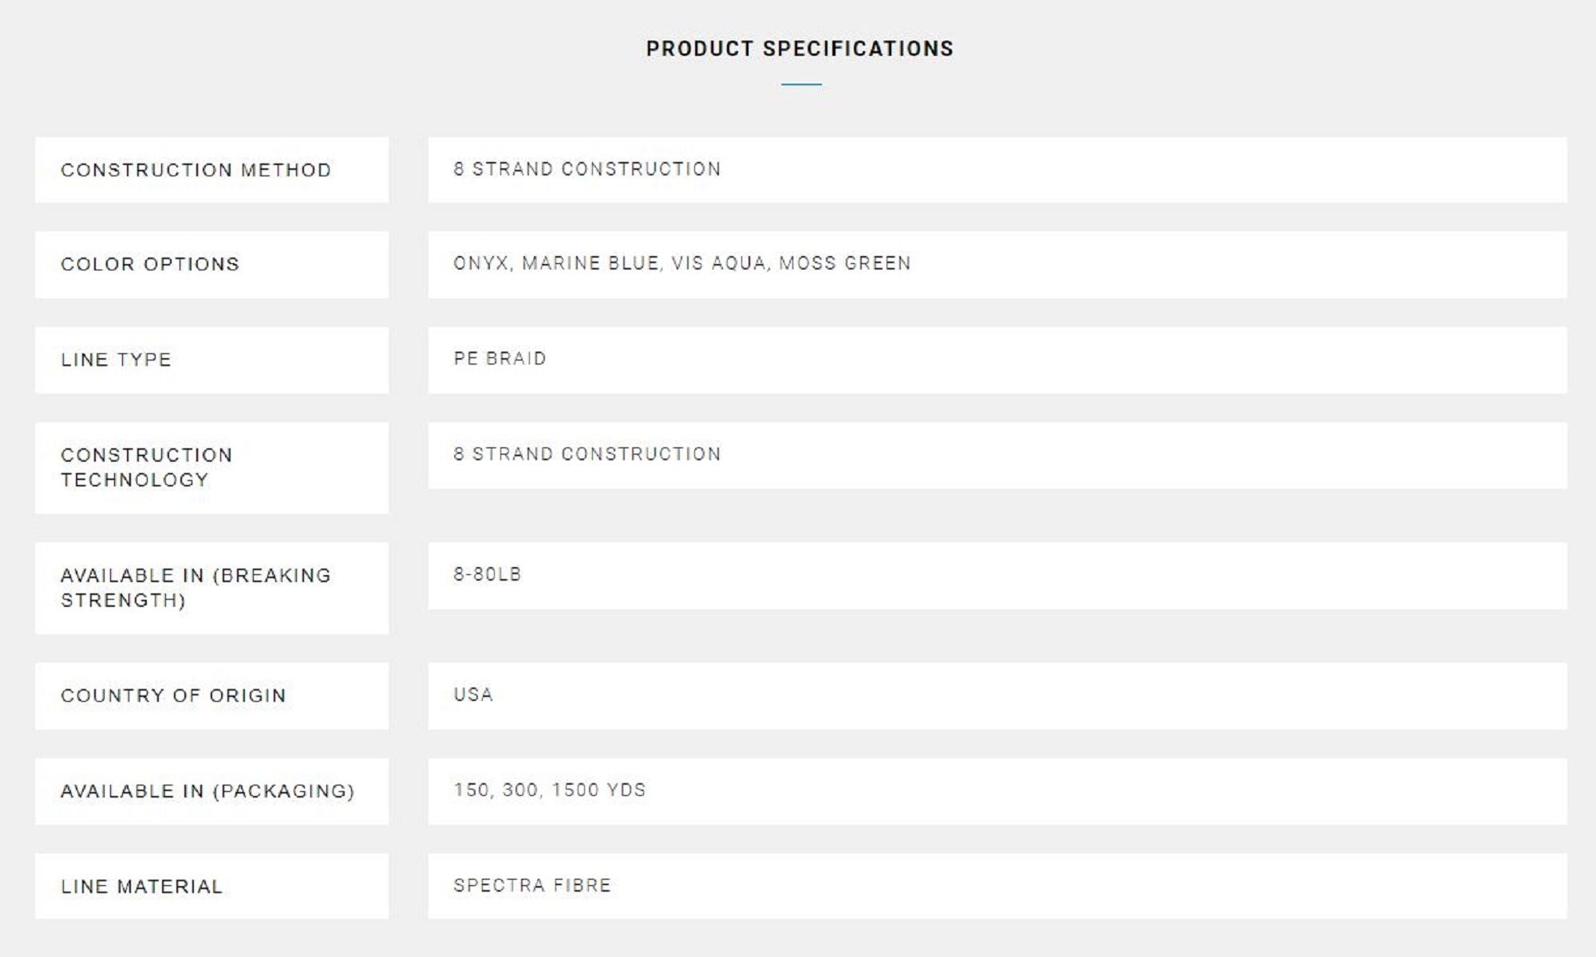Click the 150, 300, 1500 YDS value
This screenshot has width=1596, height=957.
pyautogui.click(x=550, y=790)
